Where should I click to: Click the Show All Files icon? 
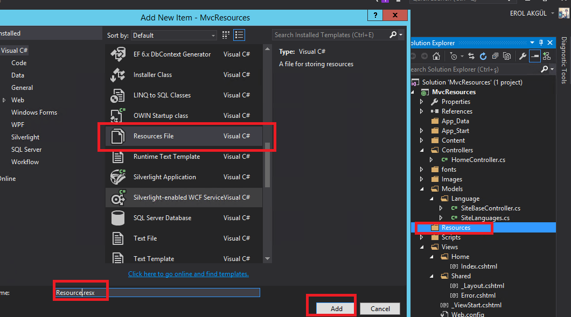pyautogui.click(x=507, y=56)
